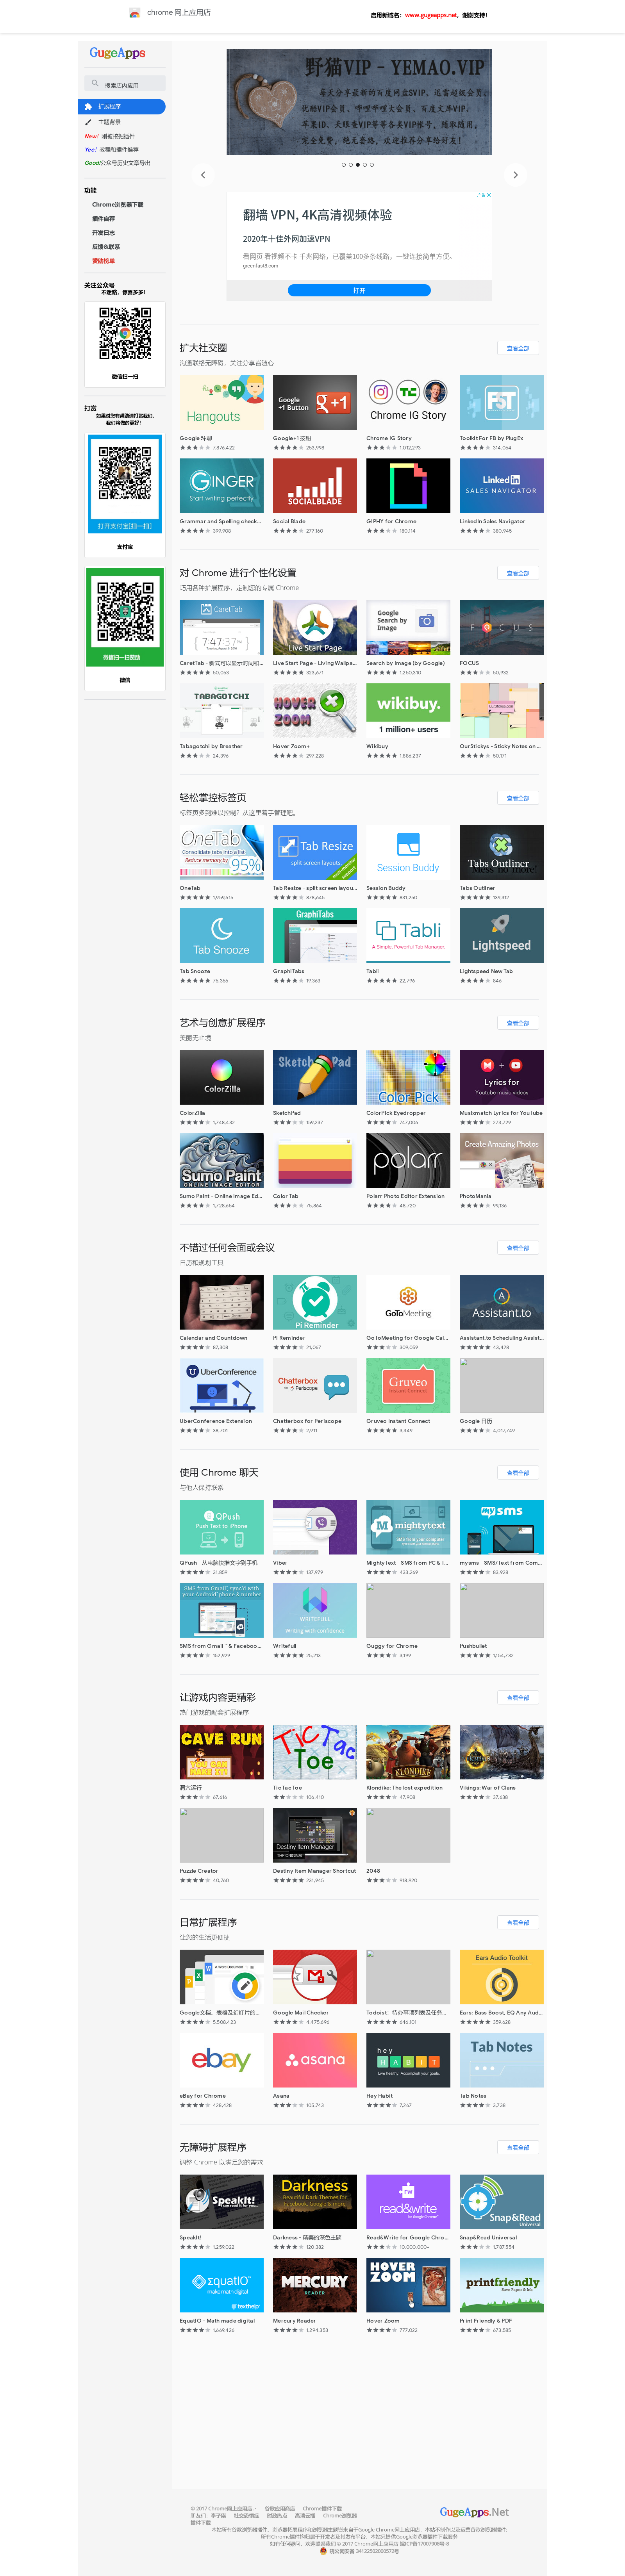The height and width of the screenshot is (2576, 625).
Task: Click the rainbow logo in page header
Action: click(135, 13)
